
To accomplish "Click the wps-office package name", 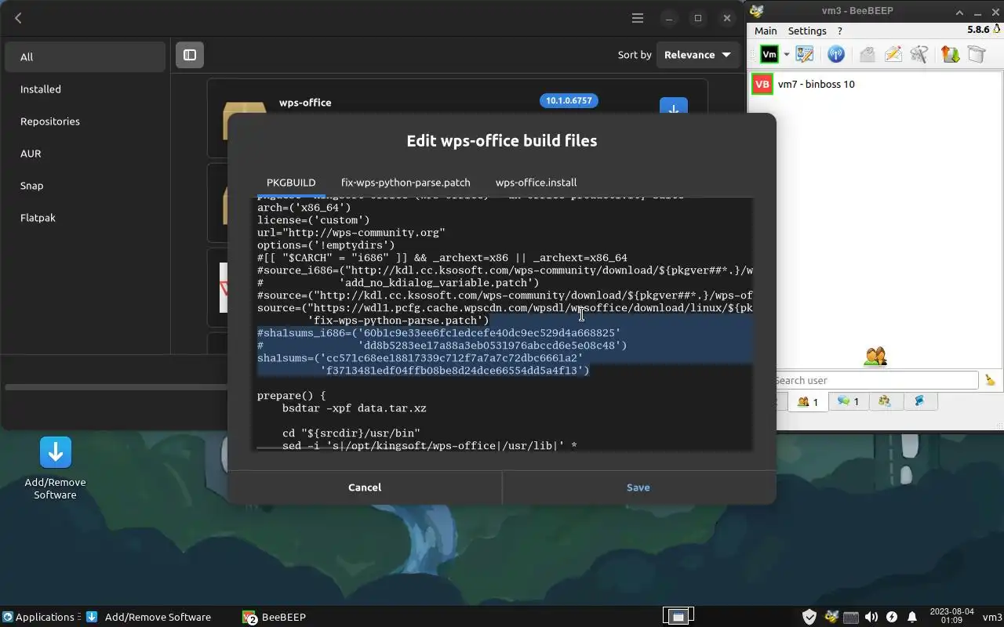I will click(305, 103).
